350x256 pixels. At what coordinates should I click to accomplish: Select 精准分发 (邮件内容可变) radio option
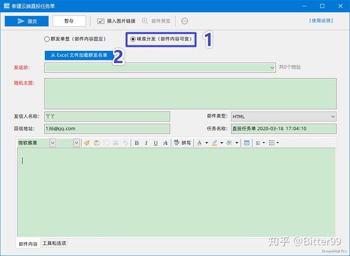(161, 39)
